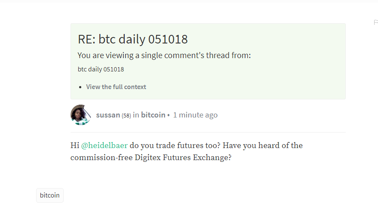
Task: Click the reputation score (58)
Action: [126, 116]
